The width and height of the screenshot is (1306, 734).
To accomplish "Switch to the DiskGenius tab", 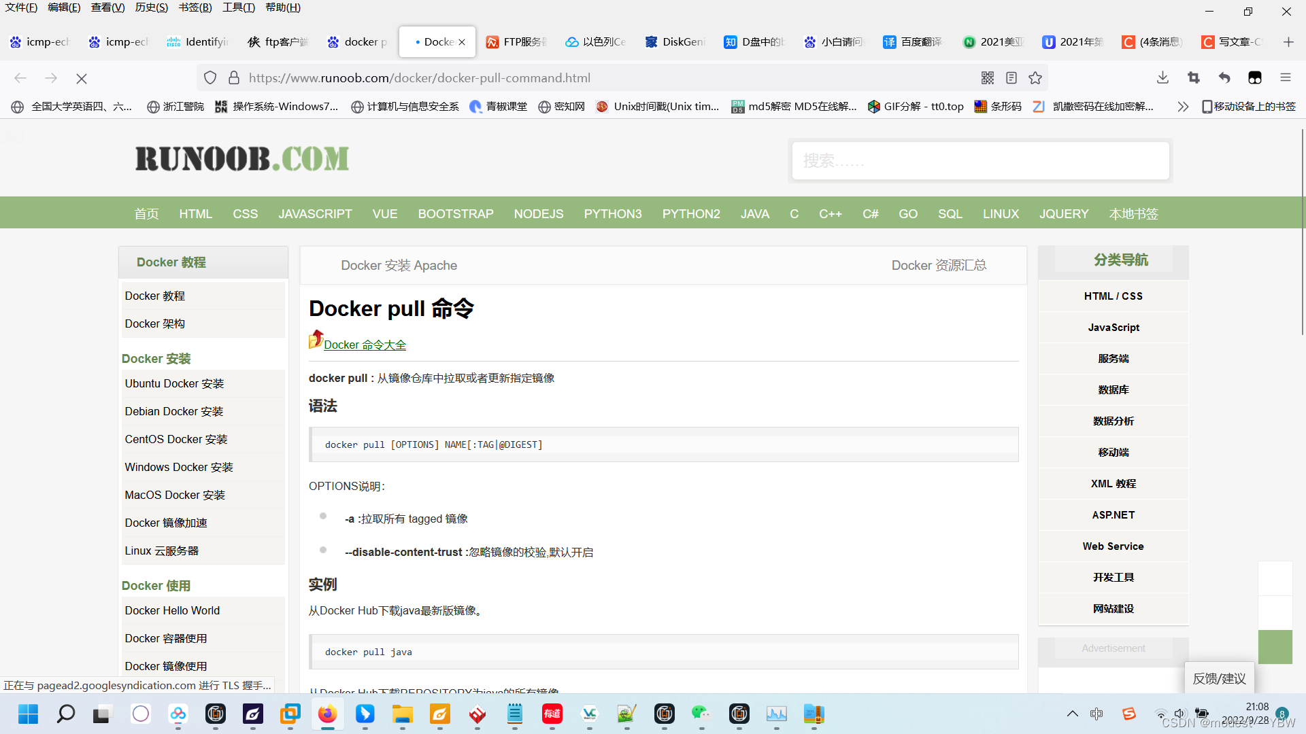I will click(x=675, y=42).
